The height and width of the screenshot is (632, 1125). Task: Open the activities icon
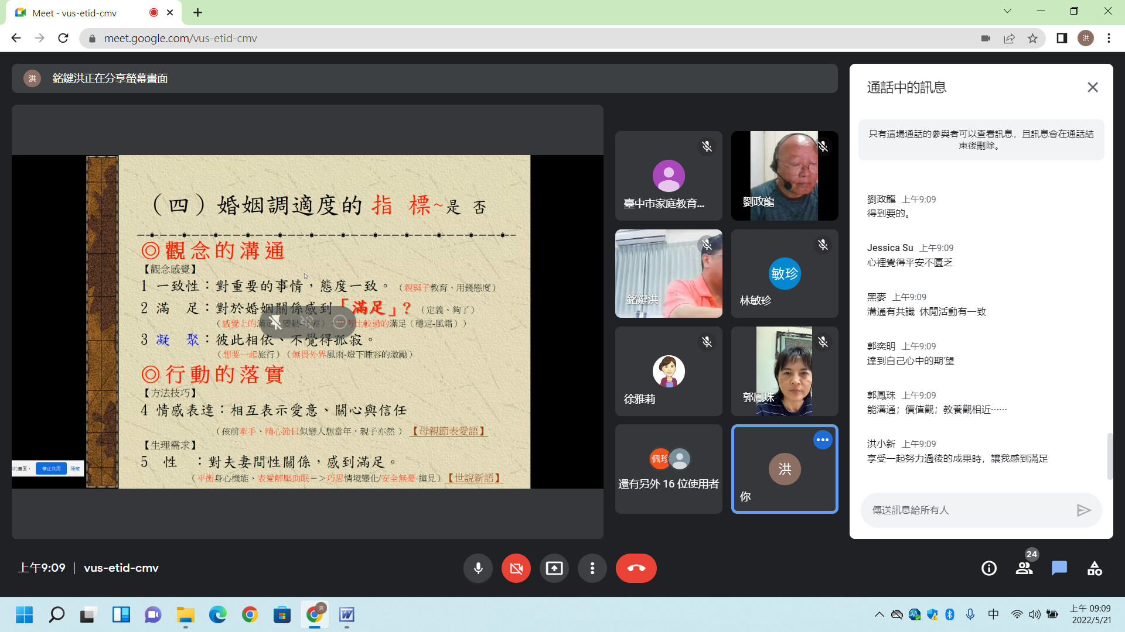(1095, 568)
